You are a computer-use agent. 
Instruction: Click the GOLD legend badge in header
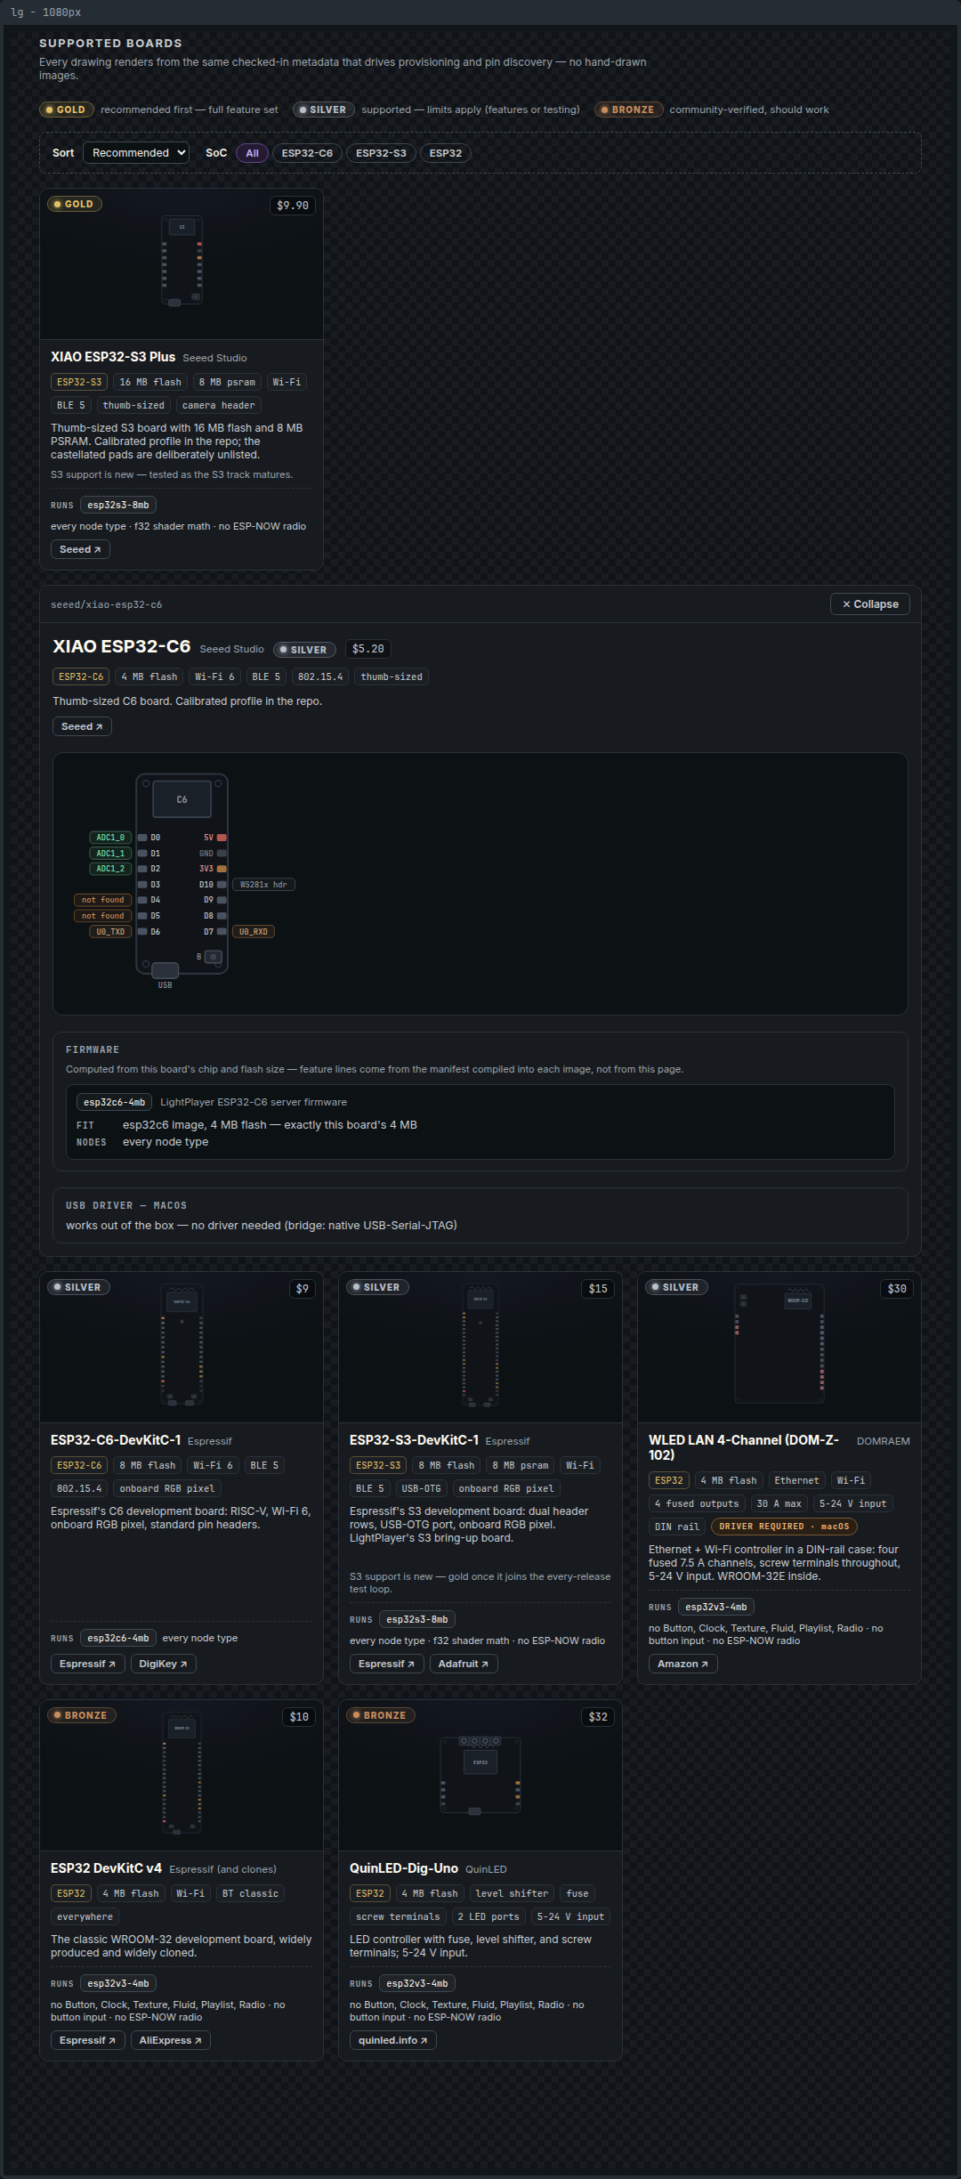click(67, 109)
